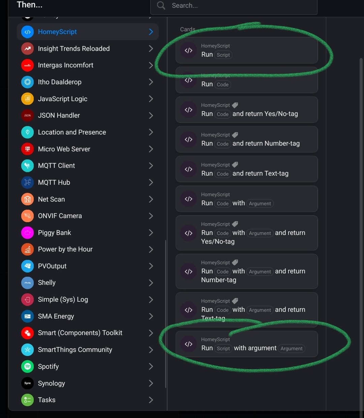Viewport: 364px width, 418px height.
Task: Expand the Power by the Hour chevron
Action: (151, 249)
